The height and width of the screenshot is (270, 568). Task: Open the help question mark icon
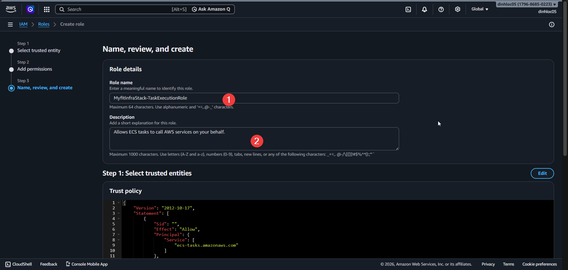[x=441, y=9]
